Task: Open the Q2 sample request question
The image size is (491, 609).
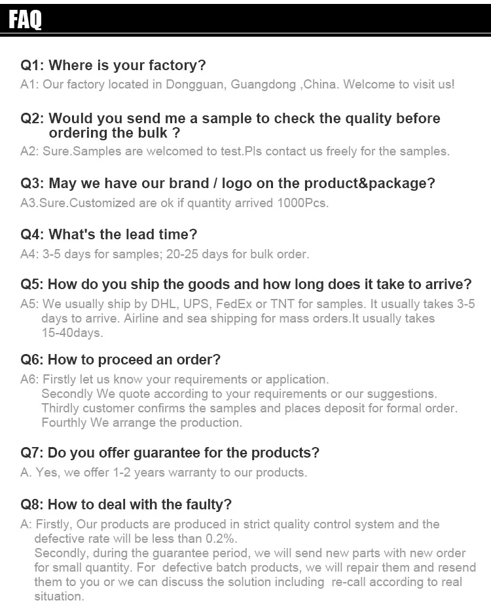Action: pos(230,125)
